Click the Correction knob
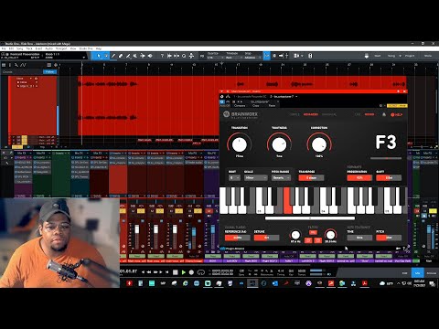The image size is (439, 329). pyautogui.click(x=319, y=144)
